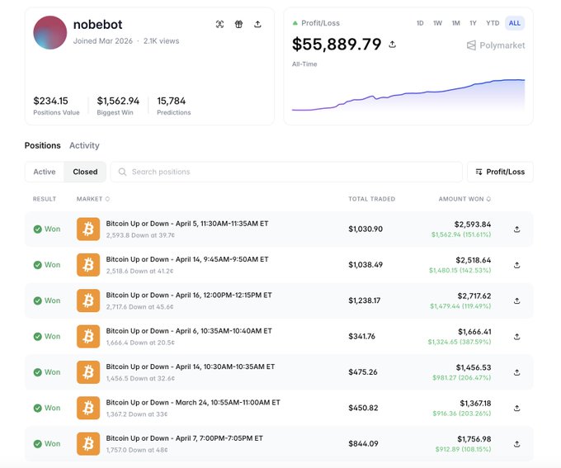Viewport: 561px width, 468px height.
Task: Sort by the AMOUNT WON column
Action: [464, 199]
